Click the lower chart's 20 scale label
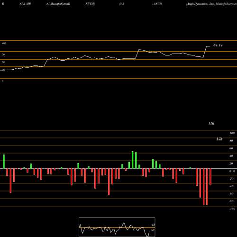This screenshot has height=237, width=237. click(231, 164)
